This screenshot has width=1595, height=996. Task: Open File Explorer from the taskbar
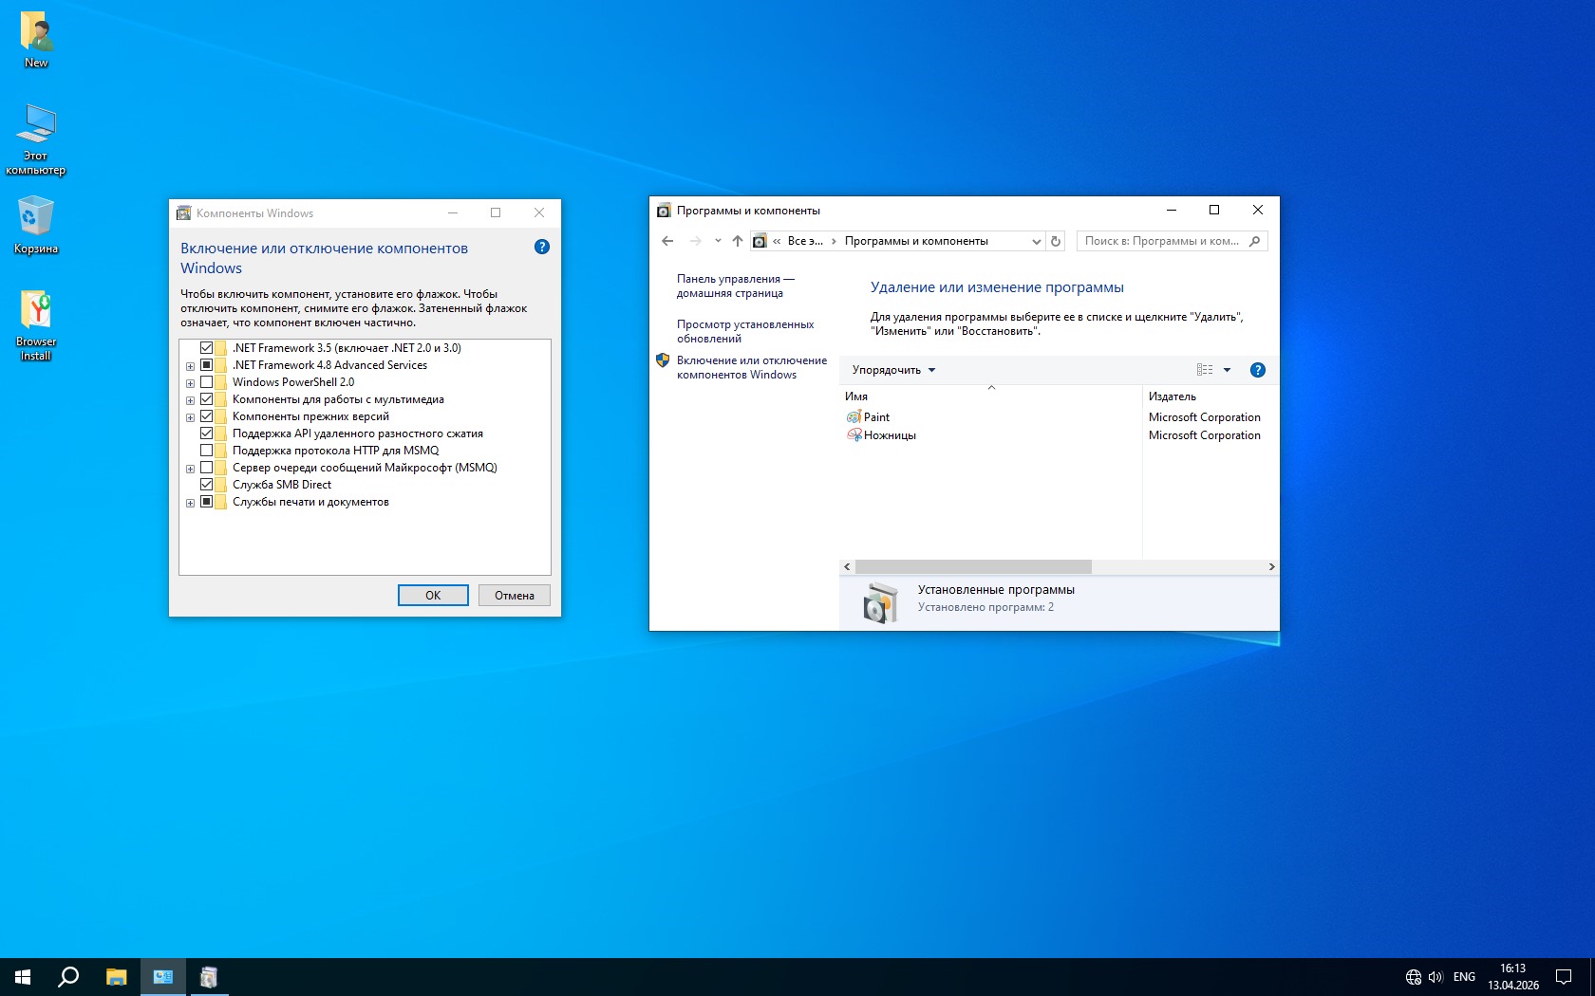tap(116, 977)
